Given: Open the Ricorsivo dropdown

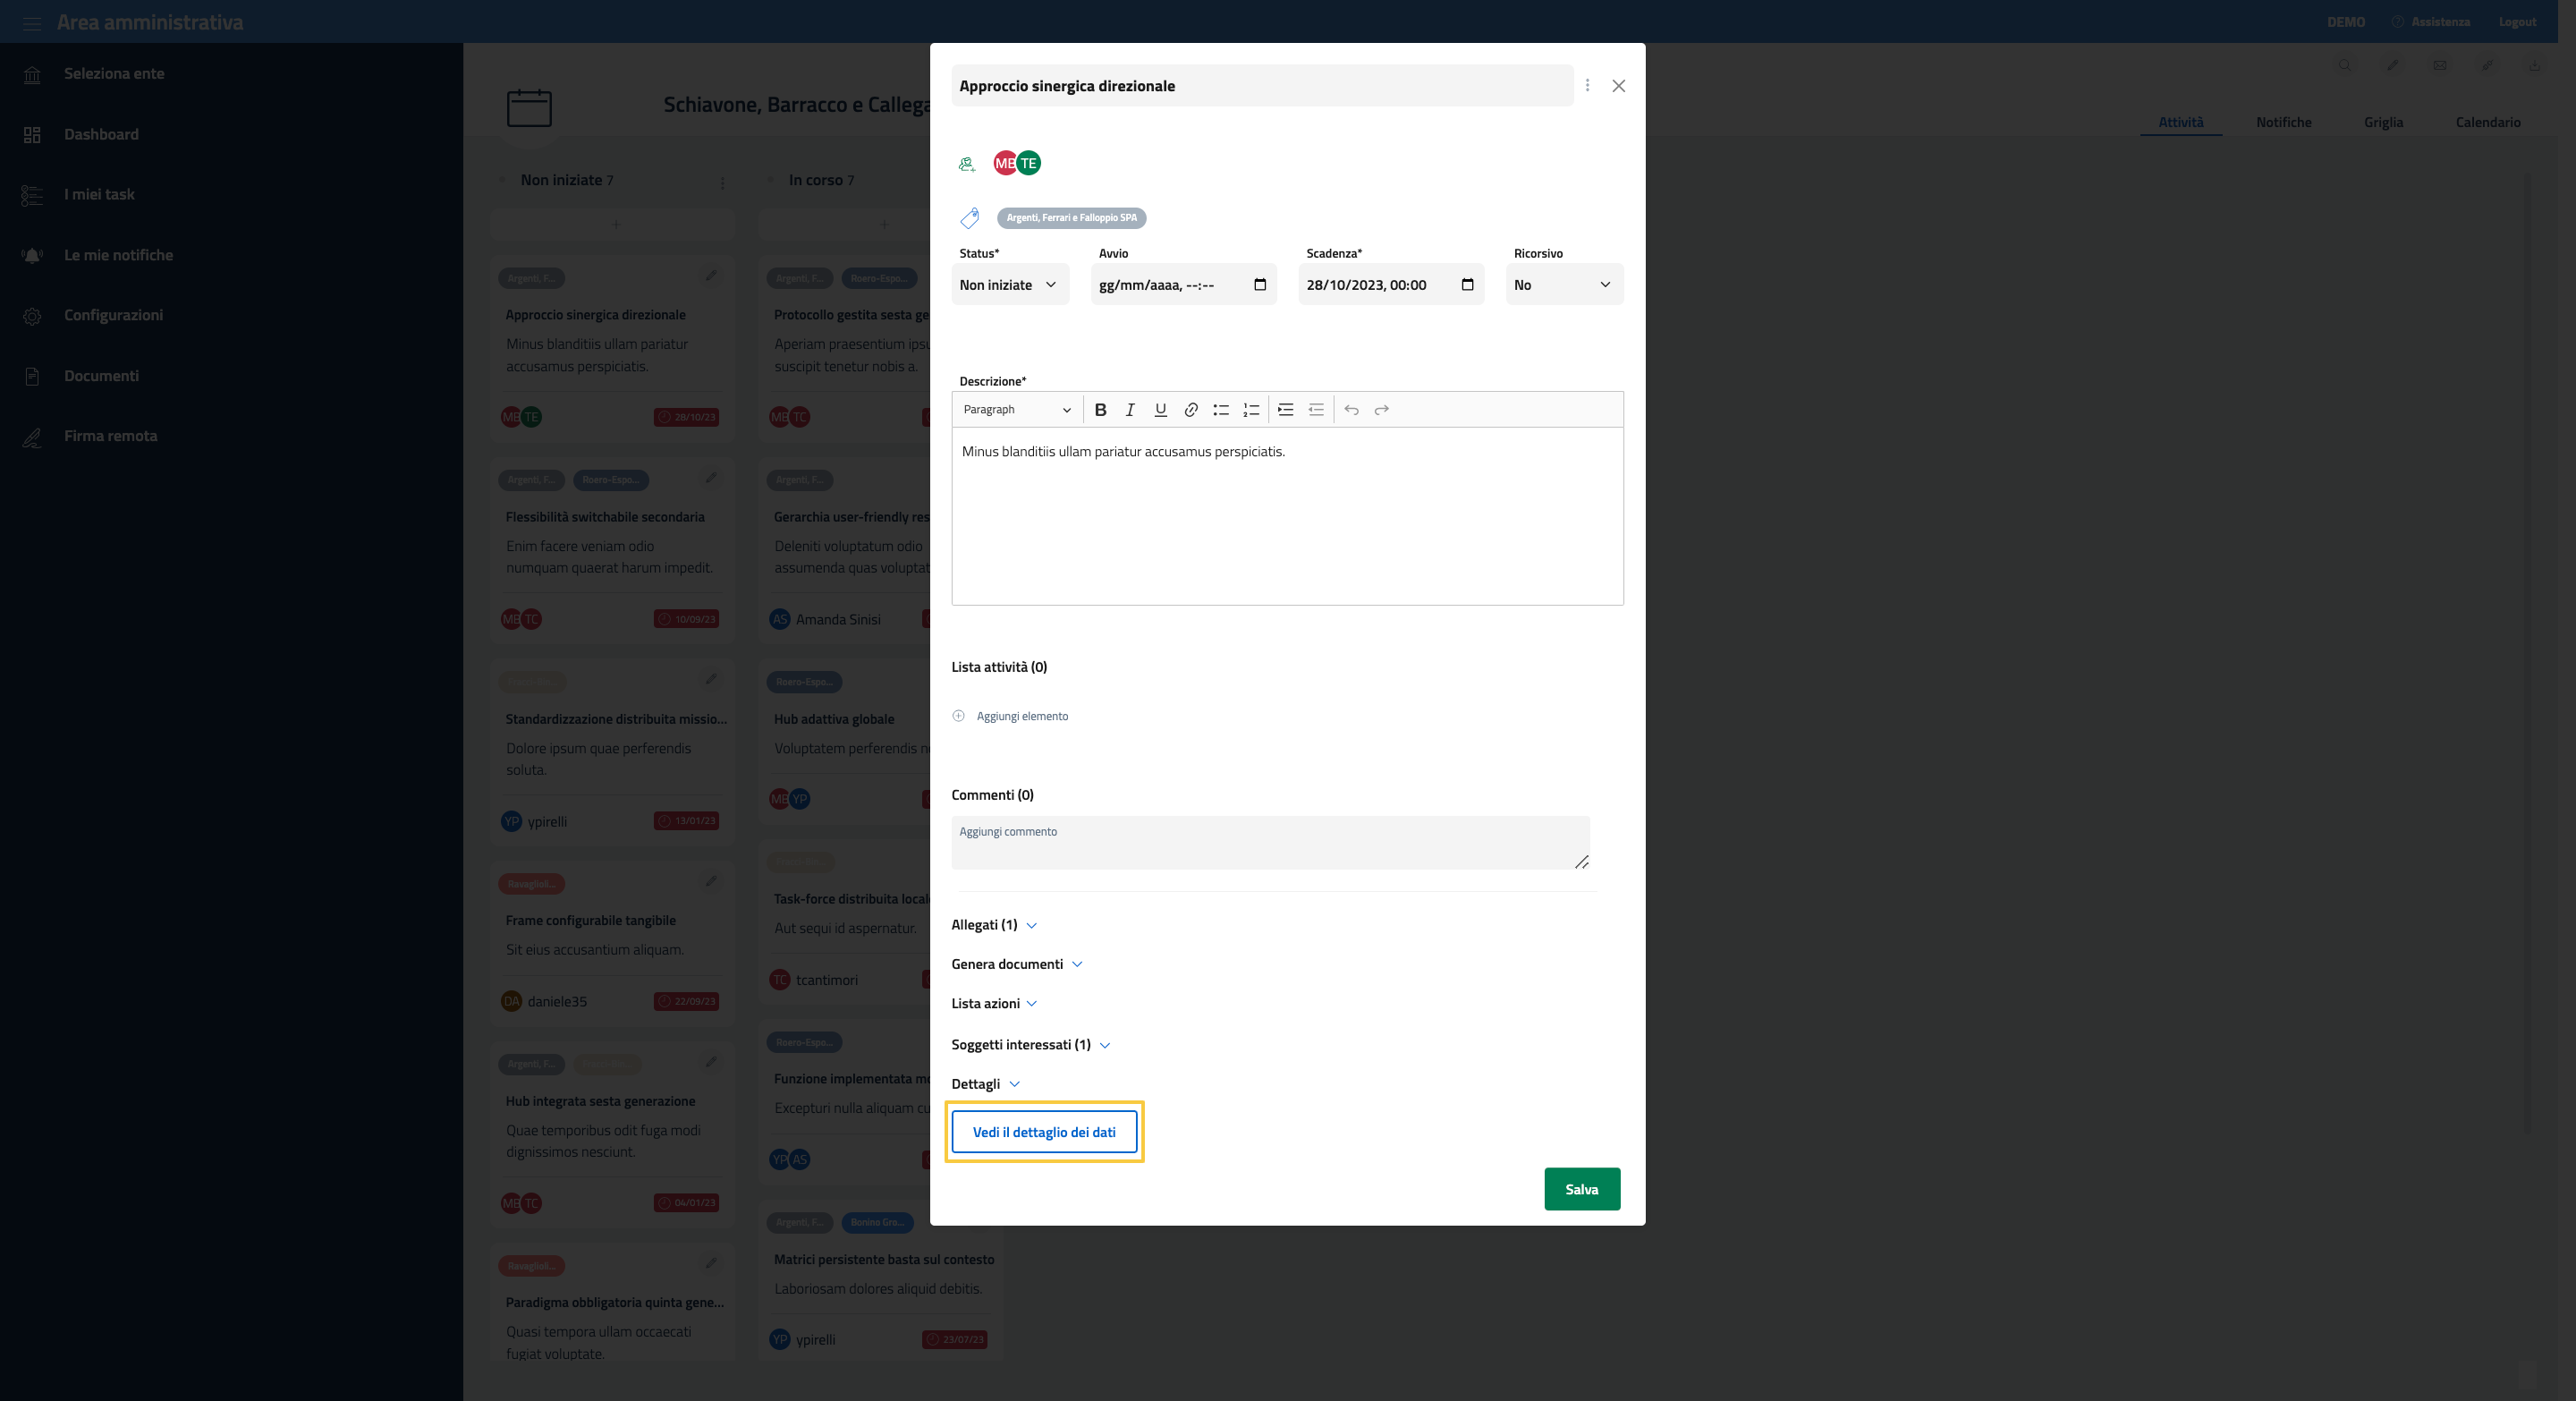Looking at the screenshot, I should click(1563, 285).
